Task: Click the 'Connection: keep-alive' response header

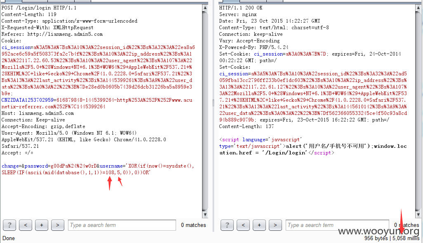Action: tap(251, 34)
